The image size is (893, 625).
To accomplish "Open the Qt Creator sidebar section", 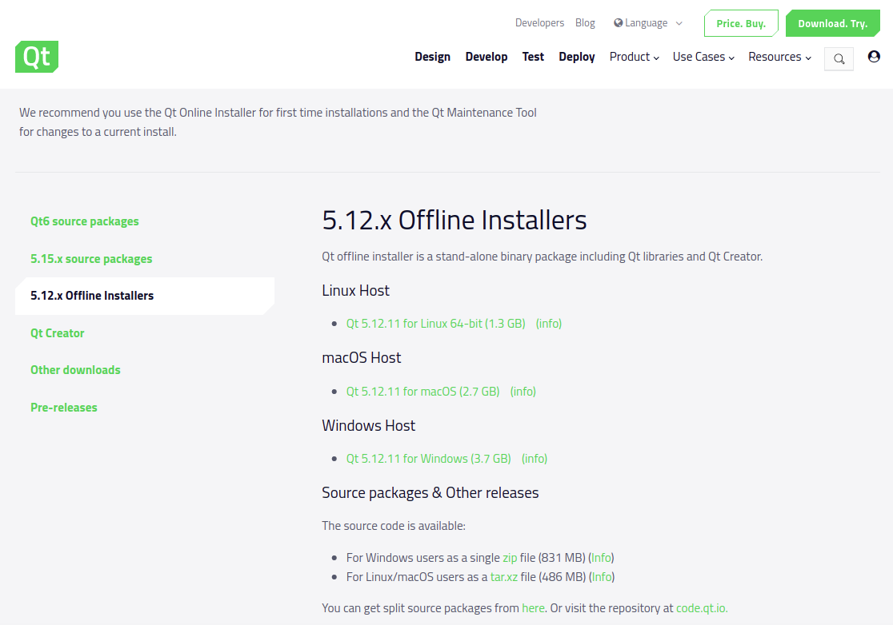I will tap(57, 332).
